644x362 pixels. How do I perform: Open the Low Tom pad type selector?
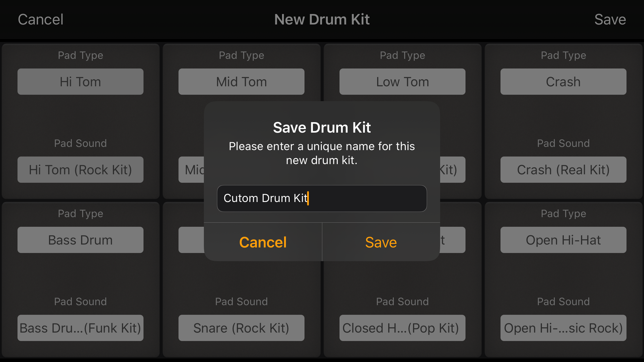point(402,82)
